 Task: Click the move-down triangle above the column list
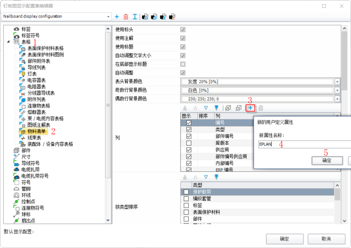206,108
